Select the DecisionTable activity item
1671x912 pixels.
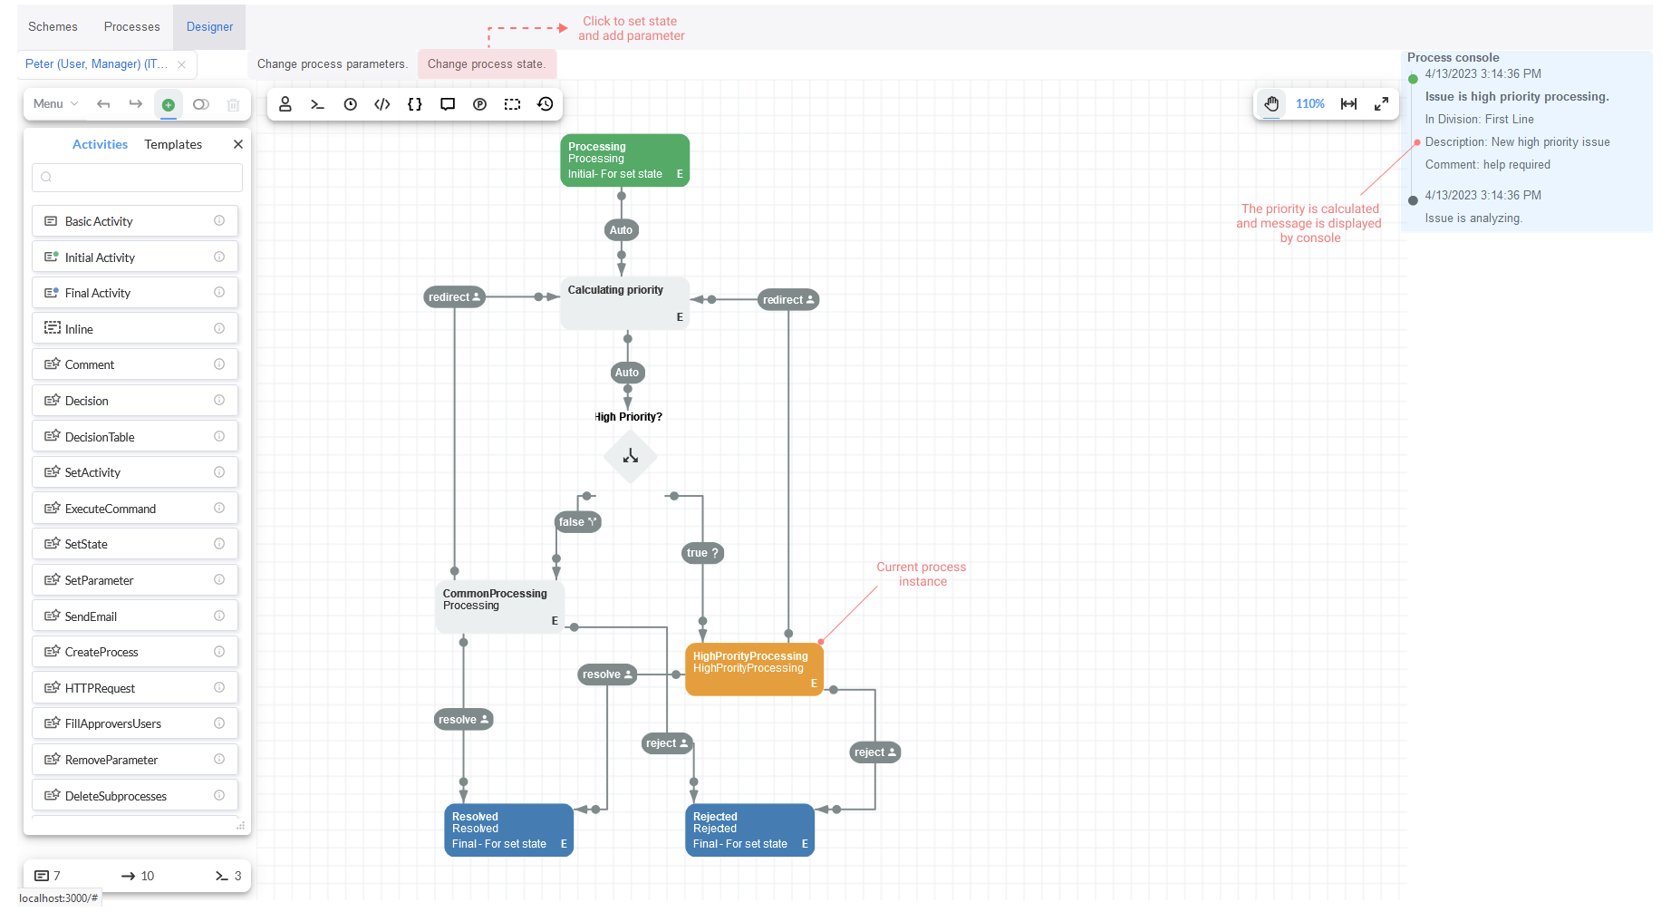click(135, 437)
